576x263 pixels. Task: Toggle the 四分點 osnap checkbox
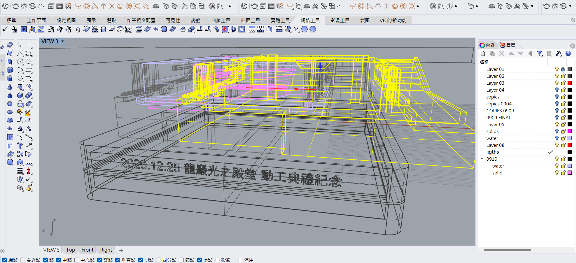(x=159, y=260)
